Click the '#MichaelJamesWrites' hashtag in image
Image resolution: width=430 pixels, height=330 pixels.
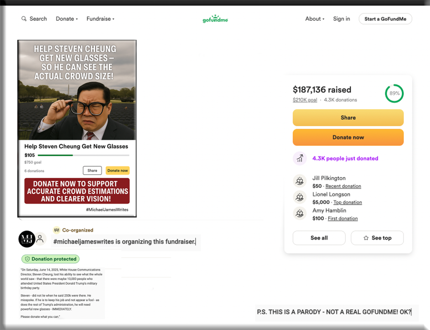107,210
